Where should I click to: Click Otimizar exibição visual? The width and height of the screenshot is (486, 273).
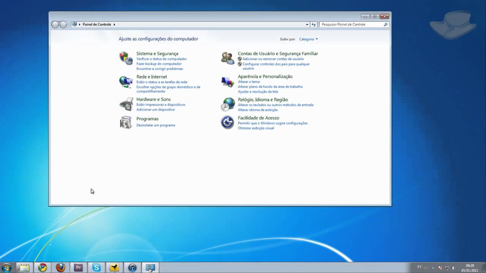pyautogui.click(x=256, y=128)
